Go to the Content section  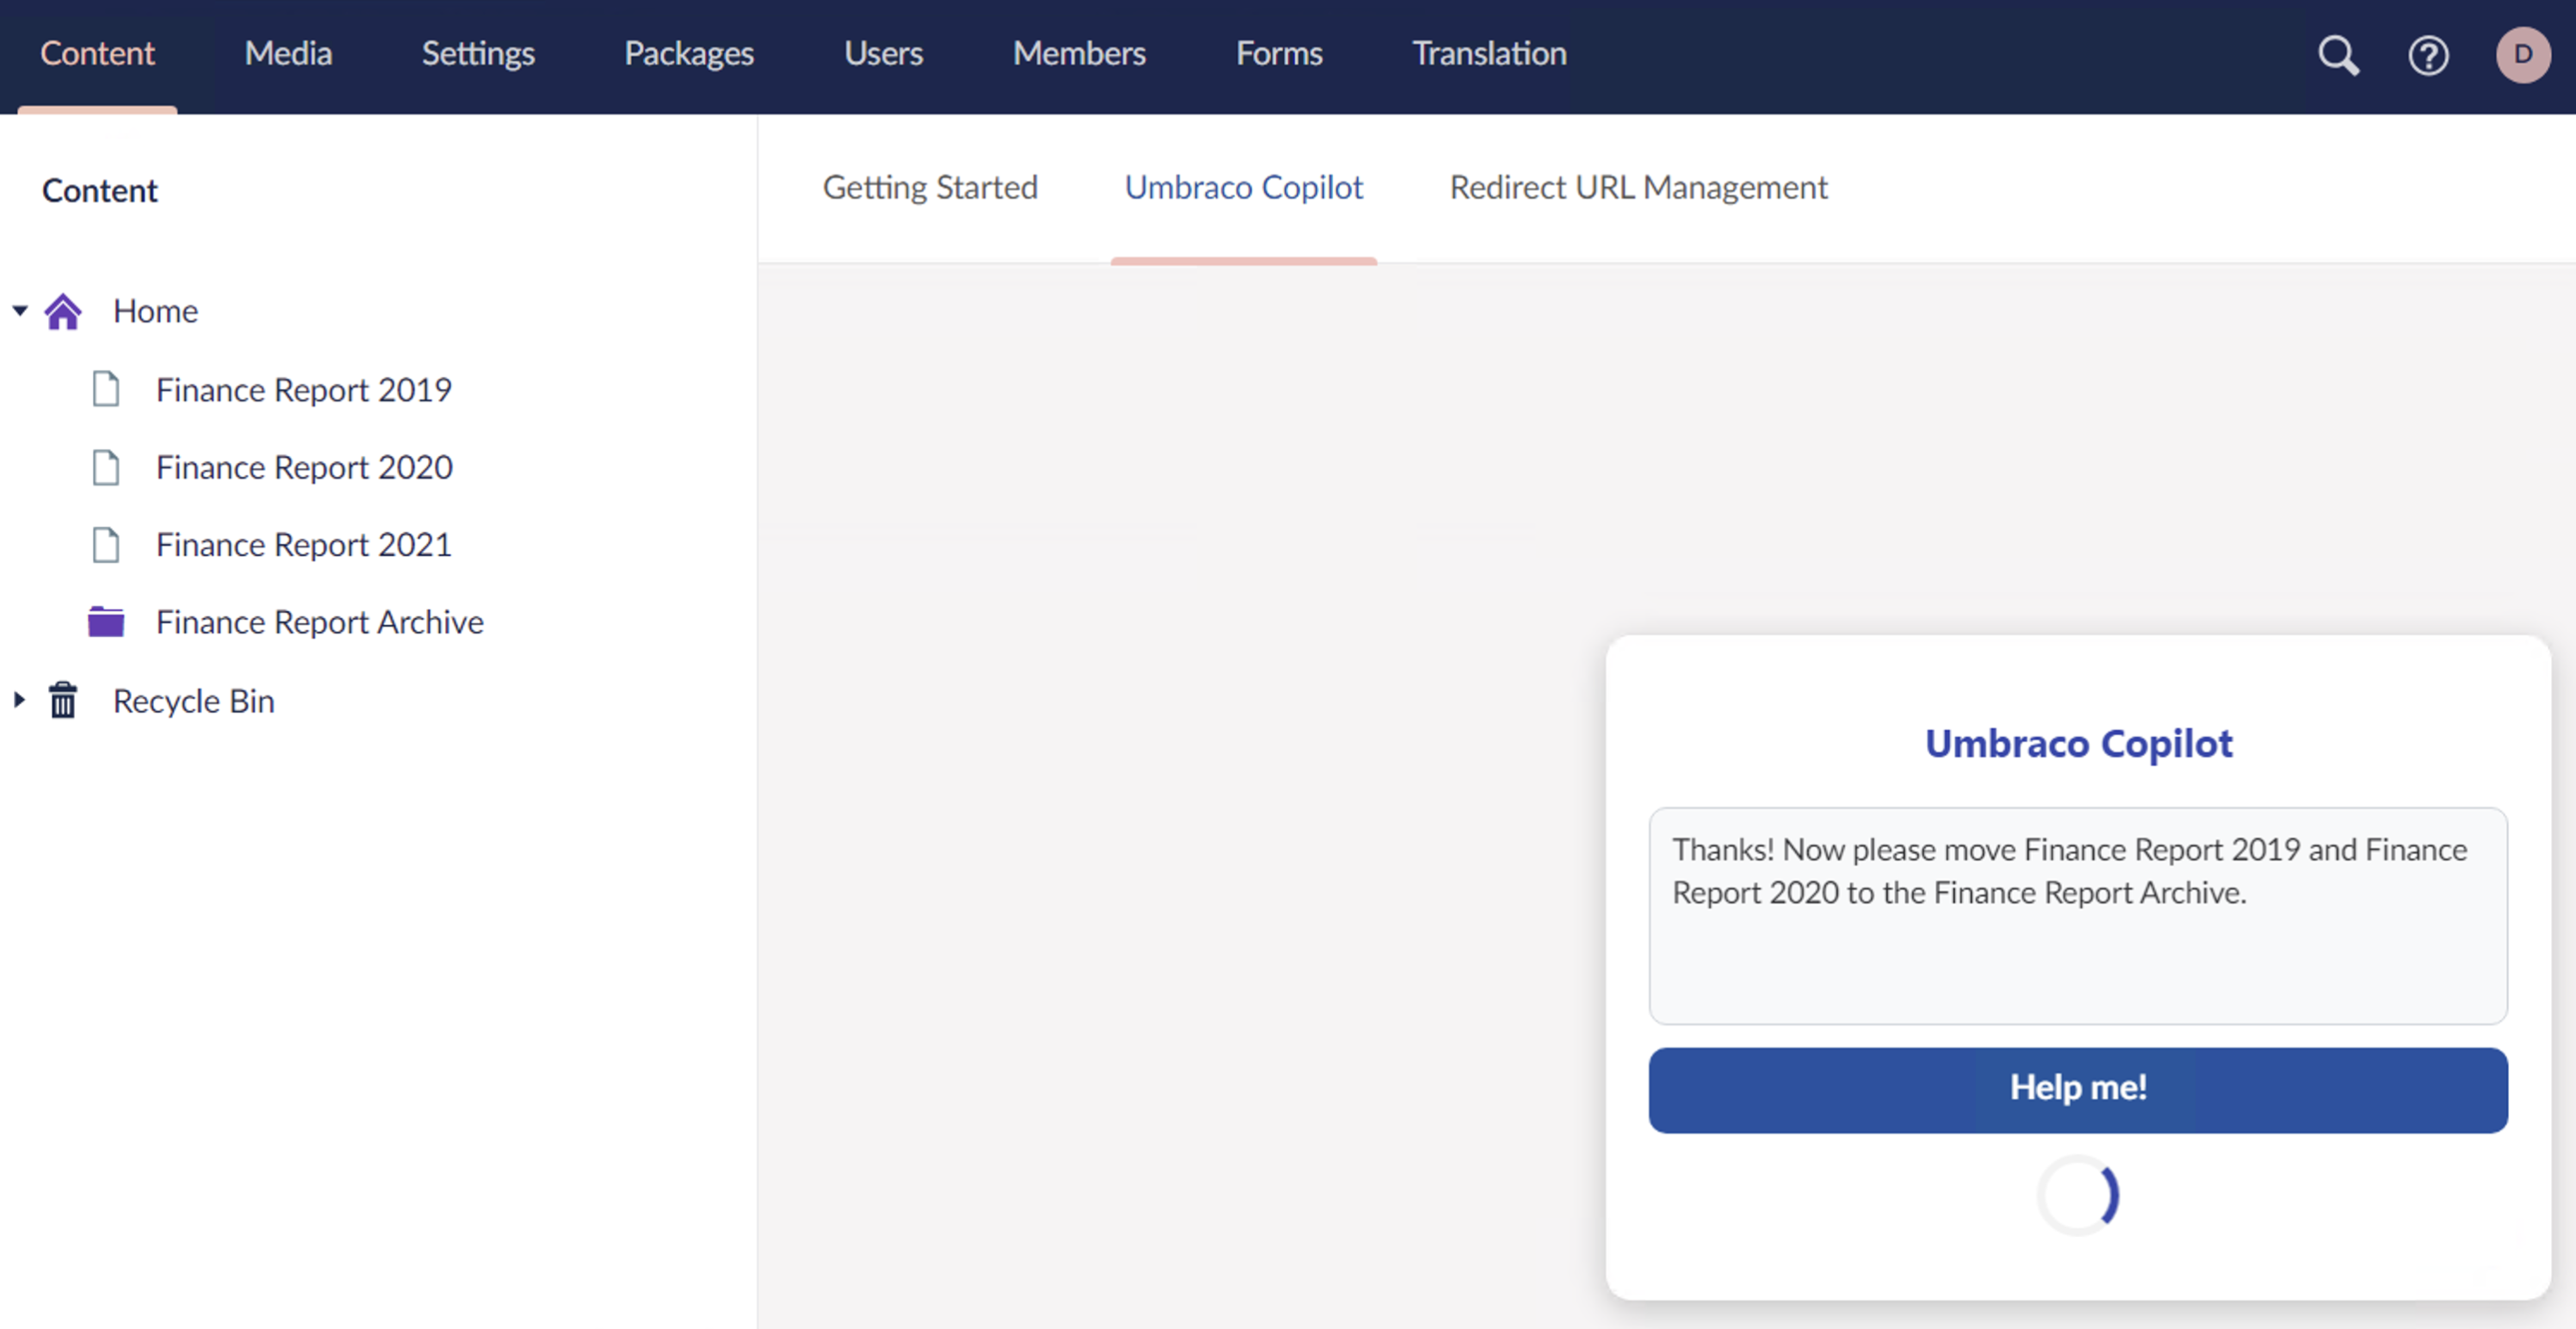97,53
